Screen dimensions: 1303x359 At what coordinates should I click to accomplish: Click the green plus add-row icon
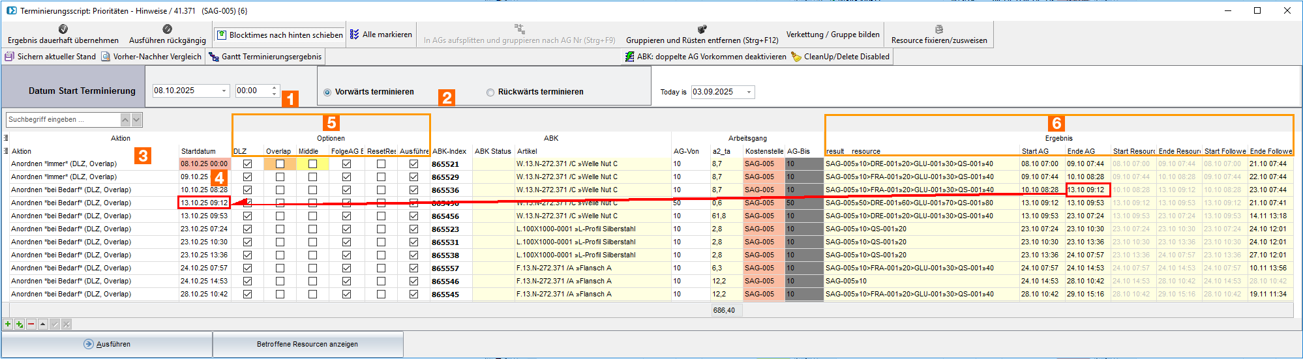click(x=8, y=324)
